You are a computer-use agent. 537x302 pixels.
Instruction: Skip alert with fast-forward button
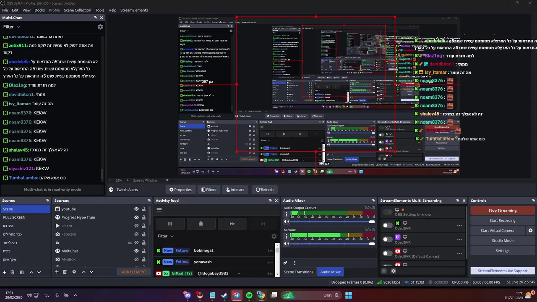click(x=232, y=224)
